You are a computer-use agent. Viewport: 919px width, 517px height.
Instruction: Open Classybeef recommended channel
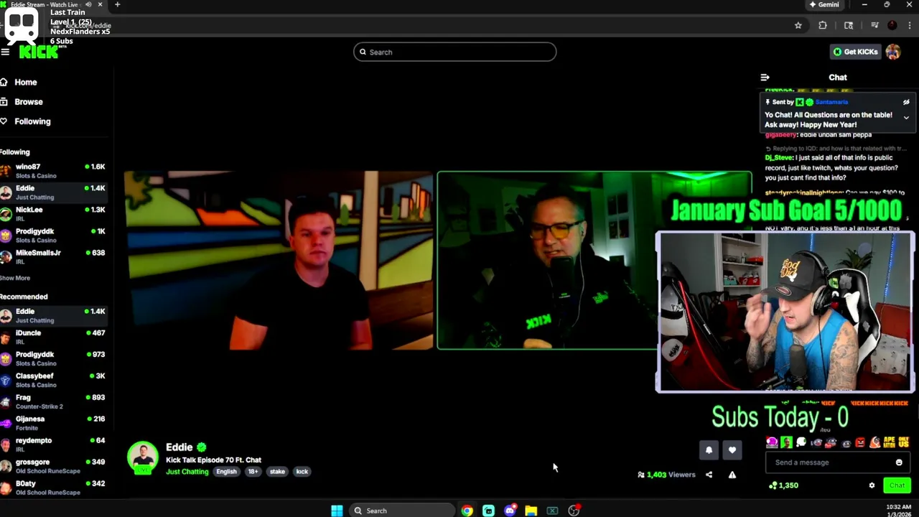(54, 380)
